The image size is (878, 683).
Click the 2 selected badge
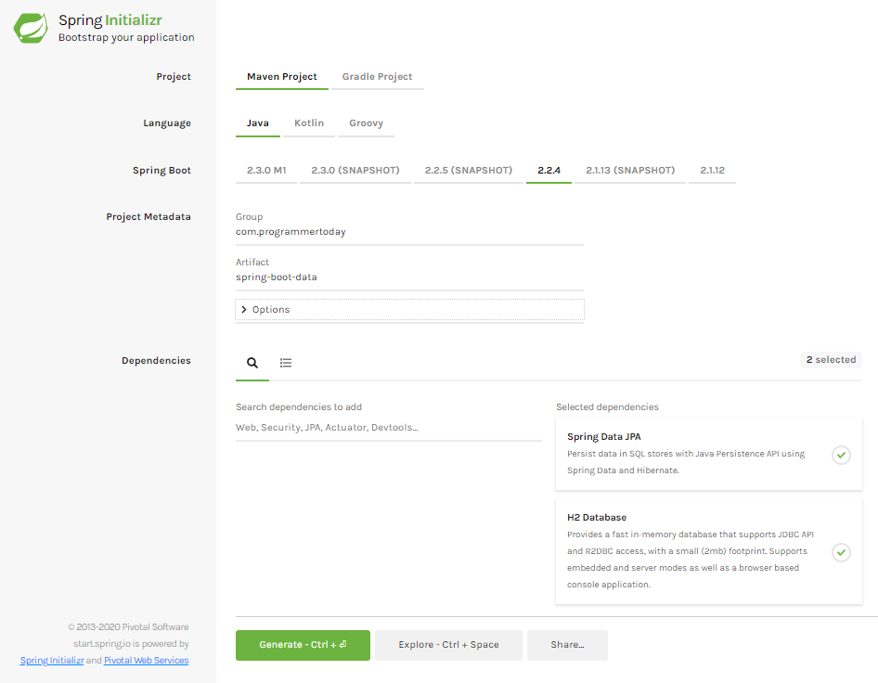coord(831,360)
